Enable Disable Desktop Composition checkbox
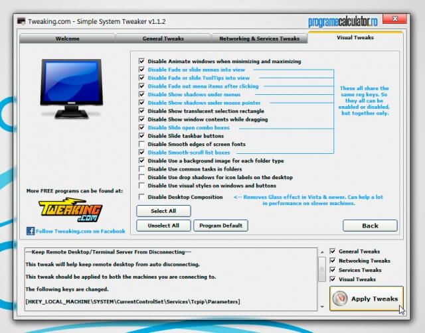Viewport: 425px width, 333px height. pos(141,197)
